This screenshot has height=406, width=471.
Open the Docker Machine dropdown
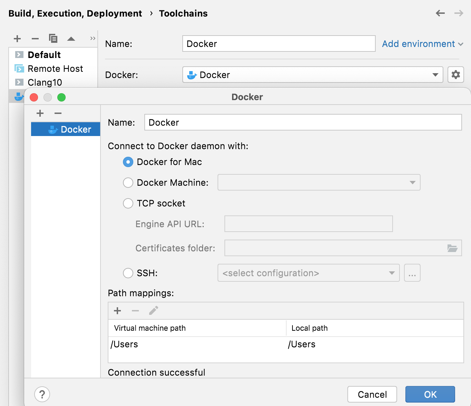412,183
